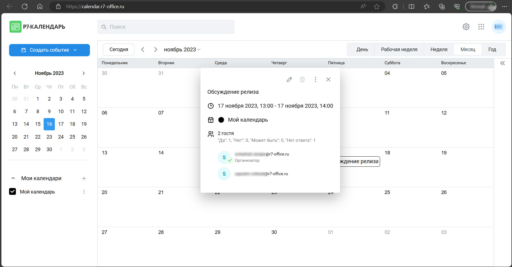Viewport: 512px width, 267px height.
Task: Close the event details popup
Action: 328,80
